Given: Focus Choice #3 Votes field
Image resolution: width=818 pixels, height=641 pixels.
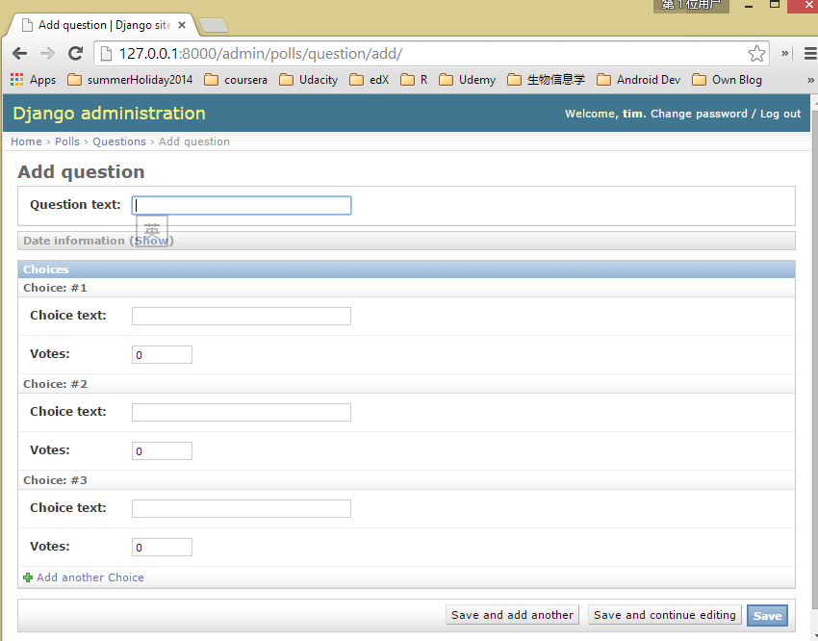Looking at the screenshot, I should [162, 547].
